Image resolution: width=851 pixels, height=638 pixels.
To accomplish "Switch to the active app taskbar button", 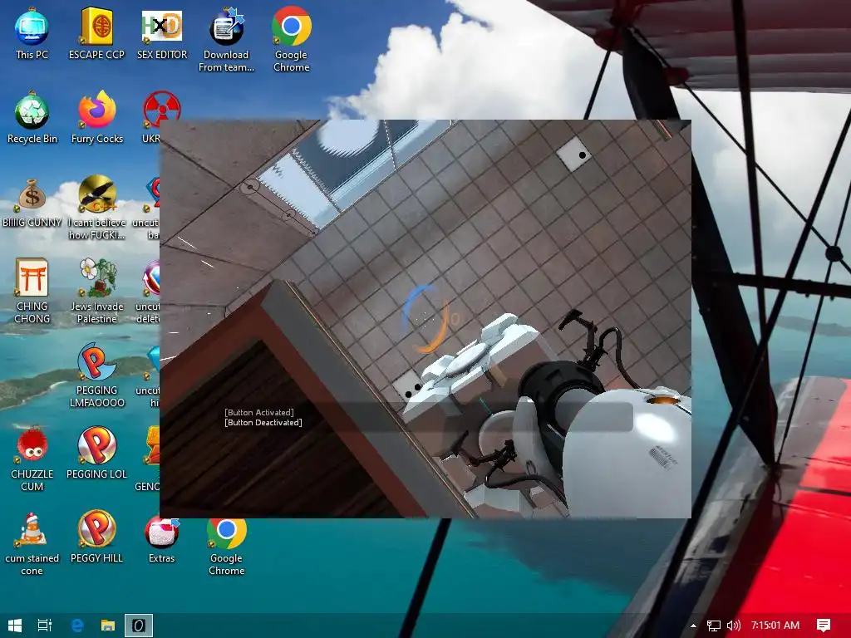I will click(x=139, y=626).
